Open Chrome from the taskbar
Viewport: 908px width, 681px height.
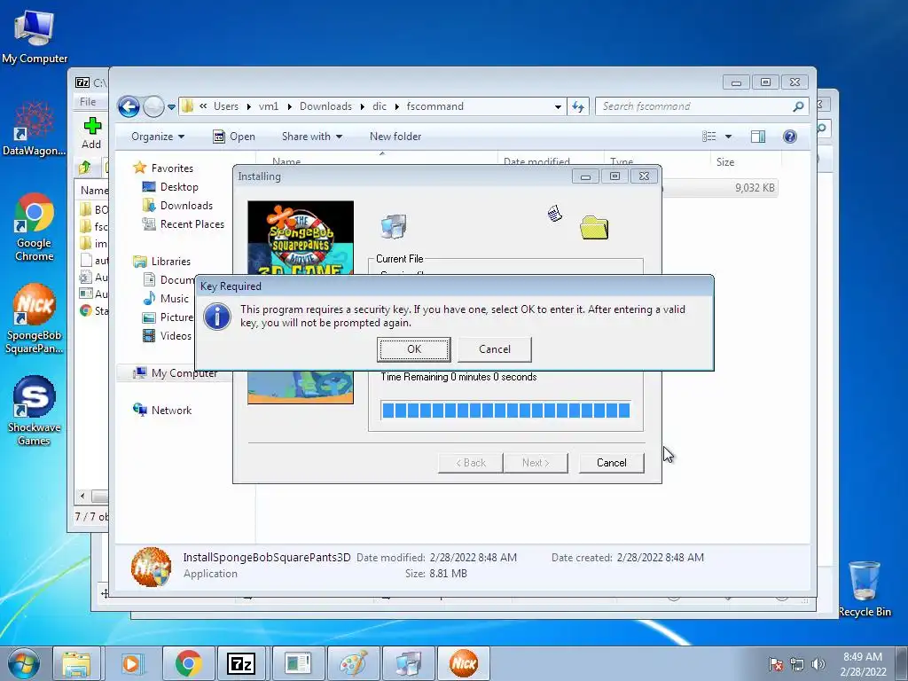[x=188, y=663]
